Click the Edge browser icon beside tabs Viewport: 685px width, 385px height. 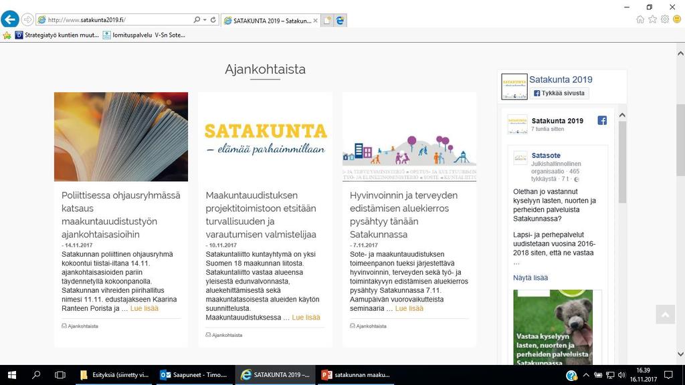(x=340, y=21)
